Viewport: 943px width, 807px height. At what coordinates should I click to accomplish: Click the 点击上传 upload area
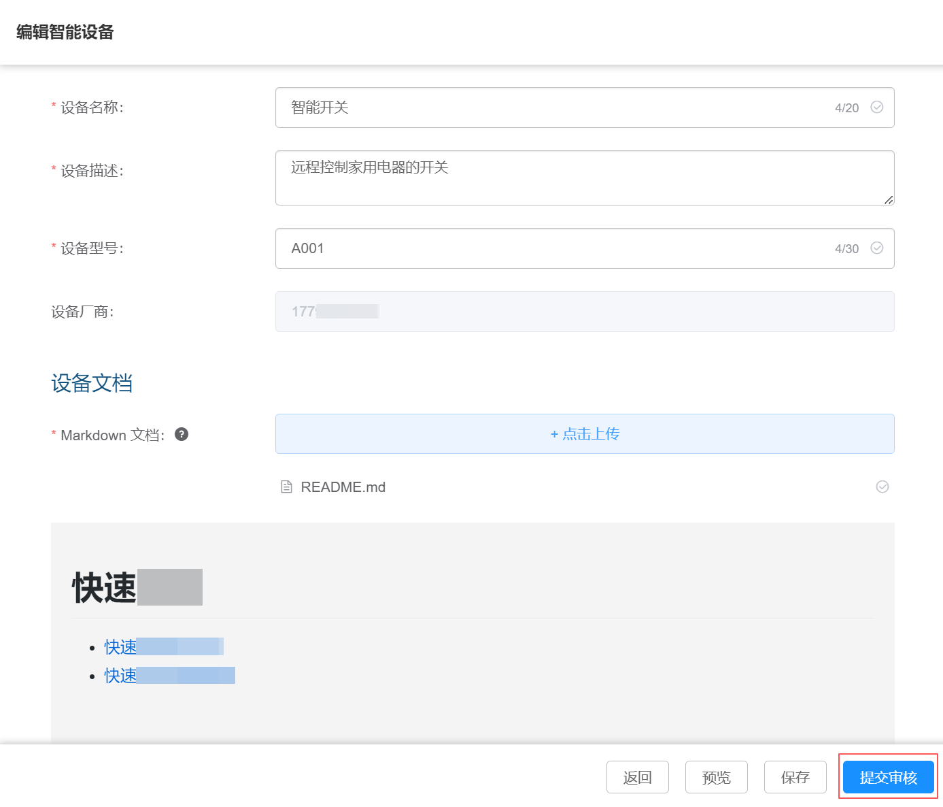click(585, 433)
